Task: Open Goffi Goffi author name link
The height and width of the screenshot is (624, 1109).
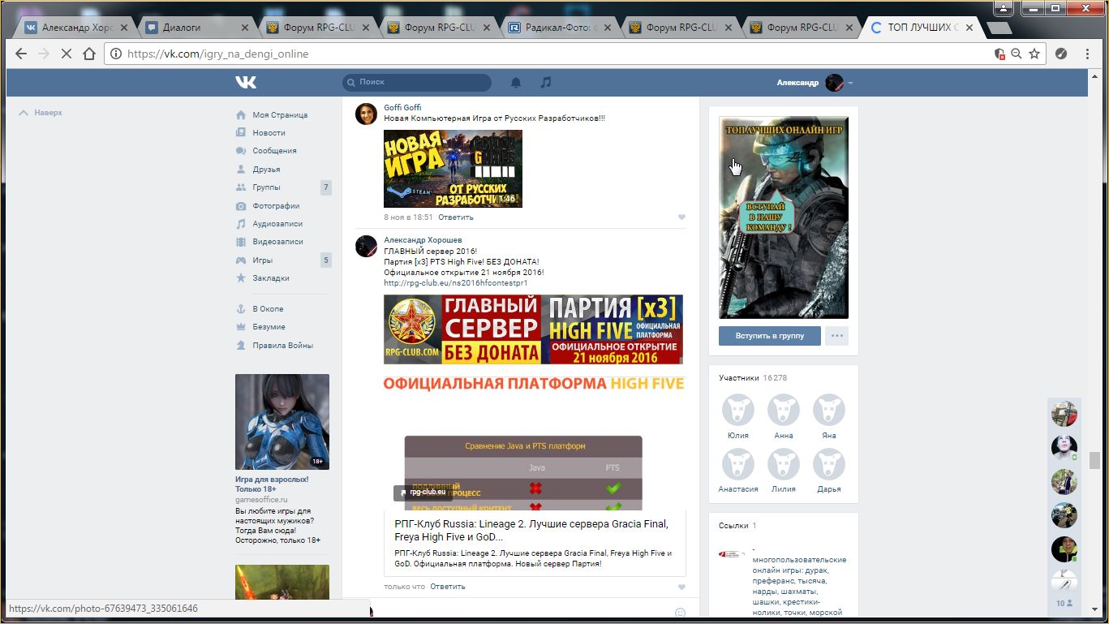Action: point(402,108)
